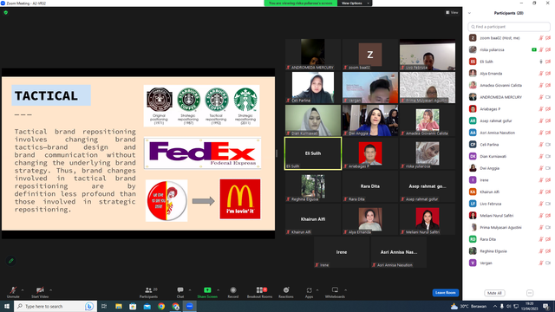Open the View Options dropdown
The width and height of the screenshot is (555, 312).
point(355,3)
